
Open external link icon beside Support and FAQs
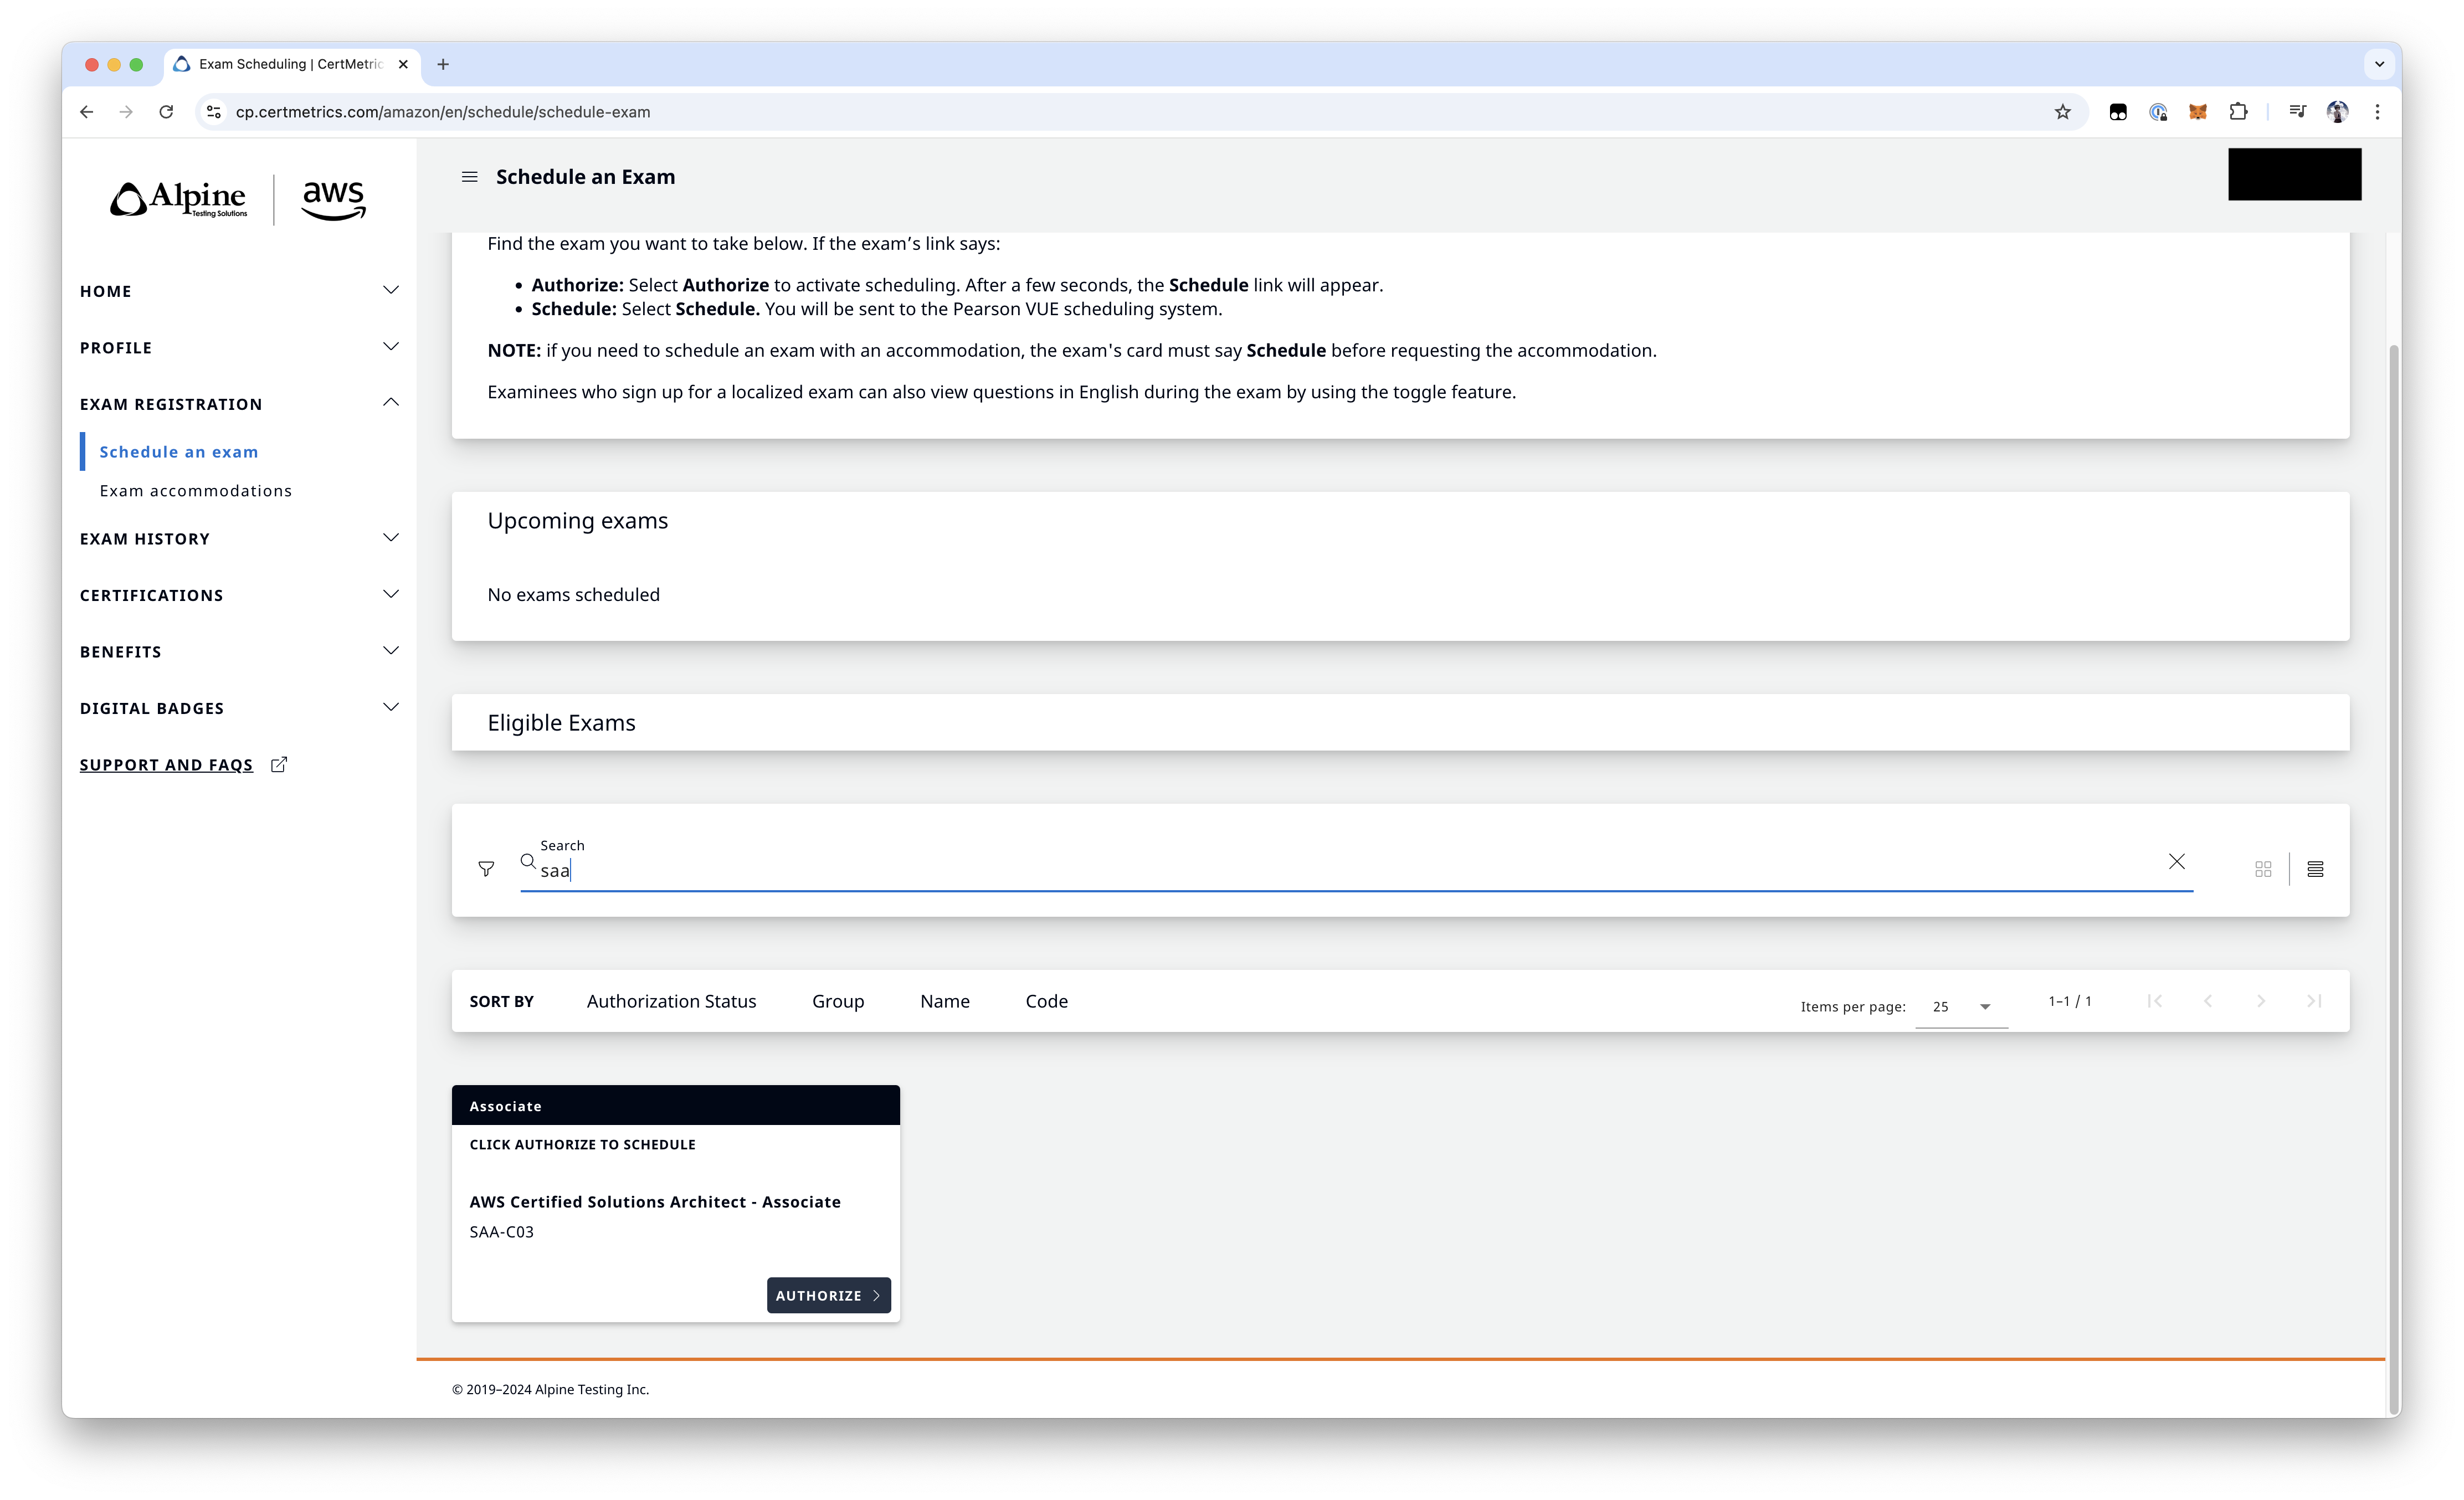[279, 765]
